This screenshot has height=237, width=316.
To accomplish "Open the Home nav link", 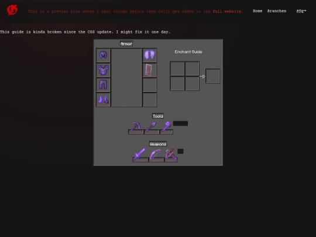I will pos(257,11).
